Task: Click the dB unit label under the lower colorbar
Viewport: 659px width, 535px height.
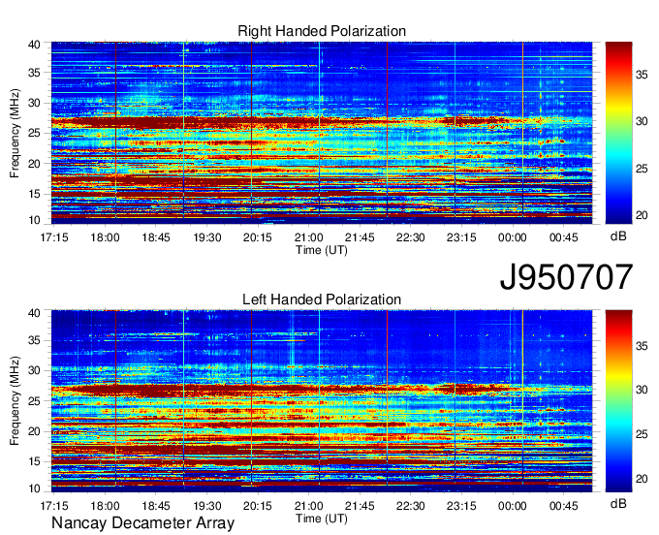Action: point(618,504)
